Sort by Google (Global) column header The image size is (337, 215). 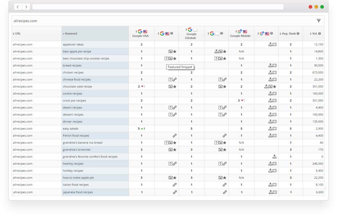[191, 33]
